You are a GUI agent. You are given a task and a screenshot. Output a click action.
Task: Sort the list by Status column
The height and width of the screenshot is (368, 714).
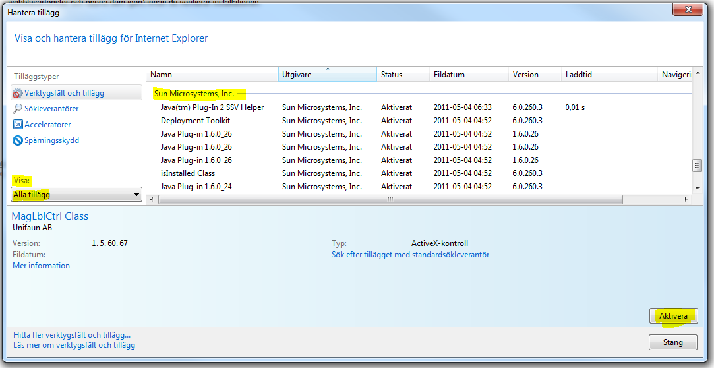(403, 75)
